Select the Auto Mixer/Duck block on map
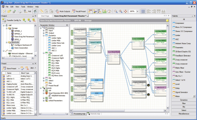 [x=114, y=58]
